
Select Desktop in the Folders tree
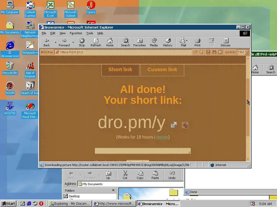(74, 196)
